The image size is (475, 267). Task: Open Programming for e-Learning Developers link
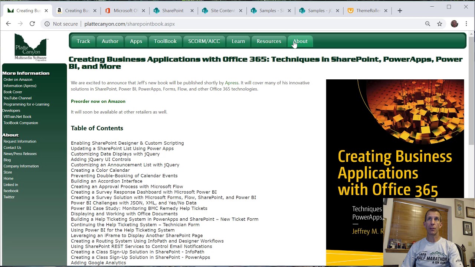26,107
